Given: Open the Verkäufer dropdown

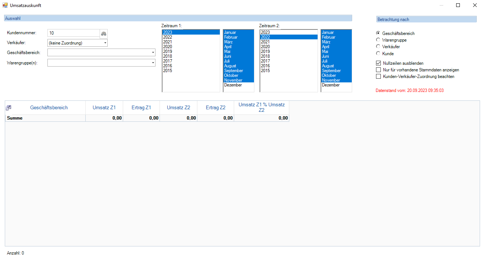Looking at the screenshot, I should pyautogui.click(x=105, y=43).
